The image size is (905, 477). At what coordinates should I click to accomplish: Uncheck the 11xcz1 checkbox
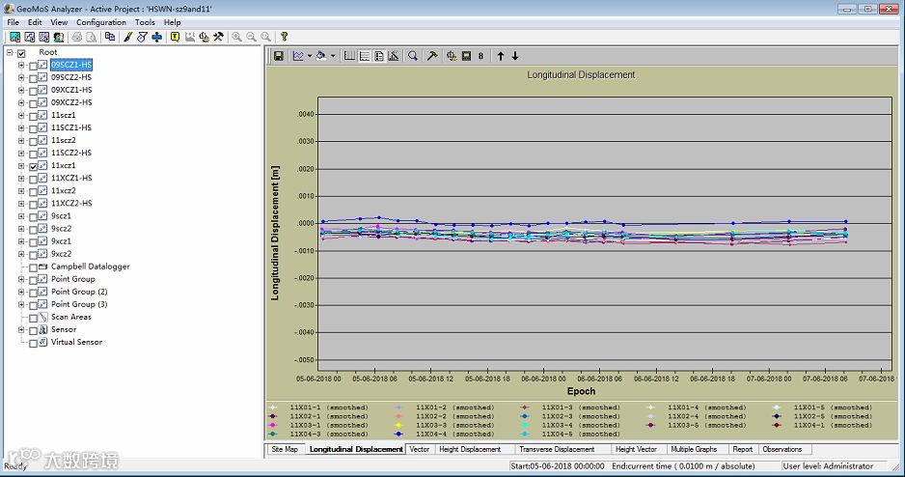33,166
